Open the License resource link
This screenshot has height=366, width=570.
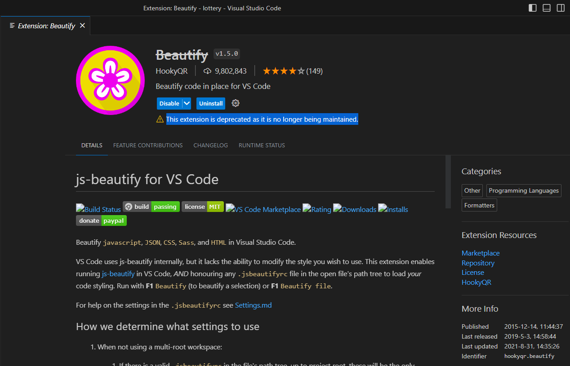pos(473,272)
